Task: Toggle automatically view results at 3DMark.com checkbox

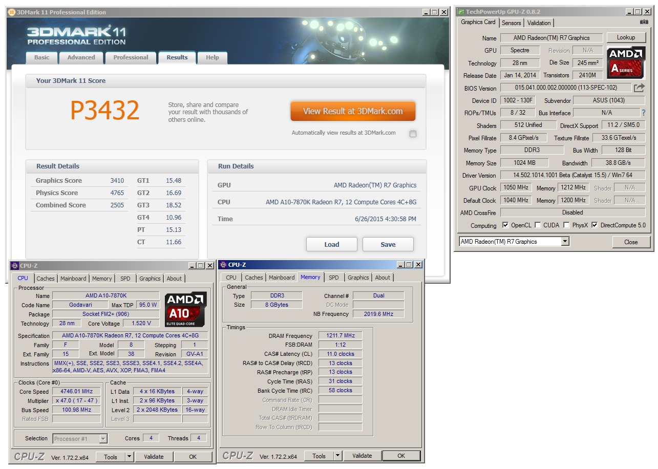Action: [x=413, y=134]
